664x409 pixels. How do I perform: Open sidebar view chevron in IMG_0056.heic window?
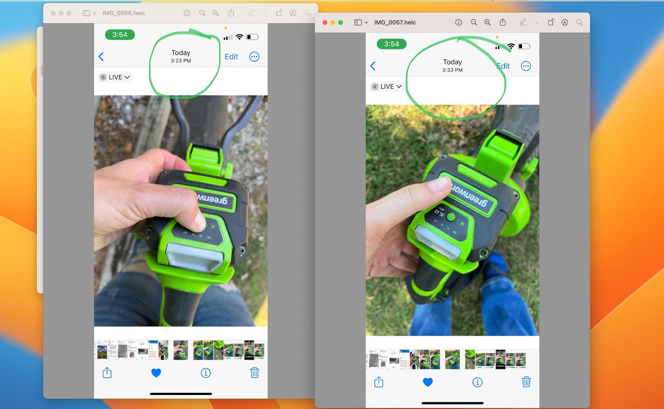click(95, 13)
